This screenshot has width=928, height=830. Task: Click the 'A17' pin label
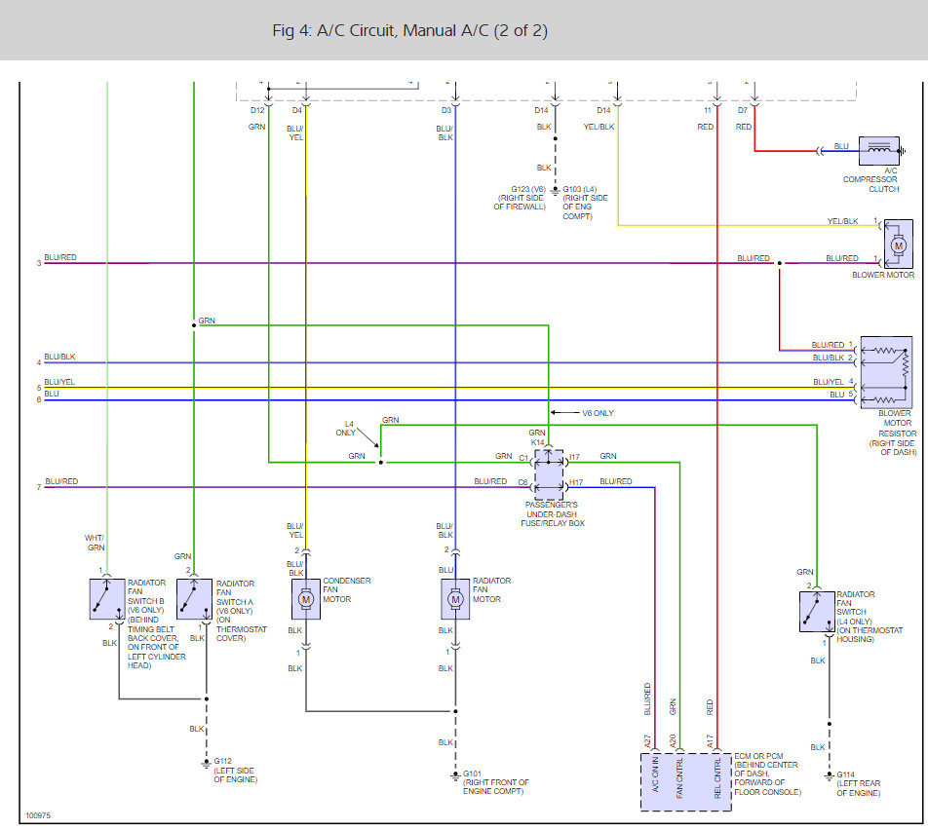[x=710, y=741]
